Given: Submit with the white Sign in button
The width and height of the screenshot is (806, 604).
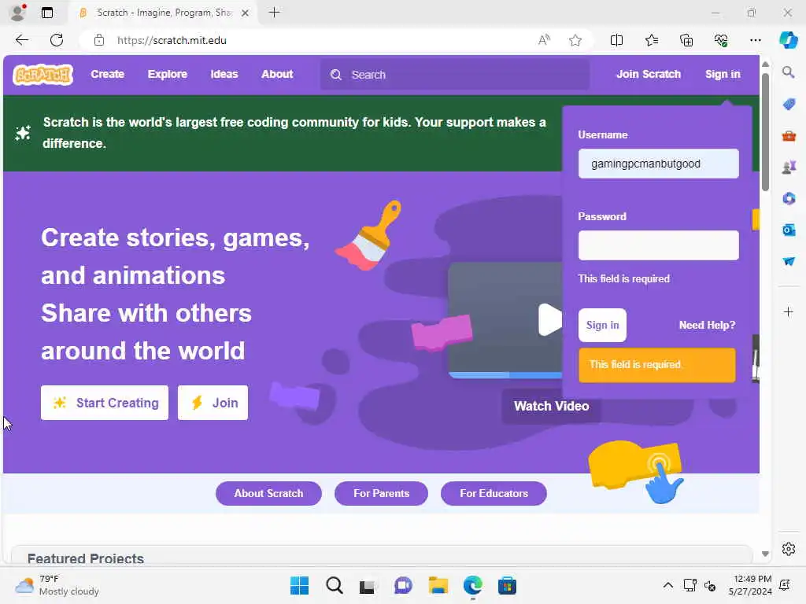Looking at the screenshot, I should 602,325.
